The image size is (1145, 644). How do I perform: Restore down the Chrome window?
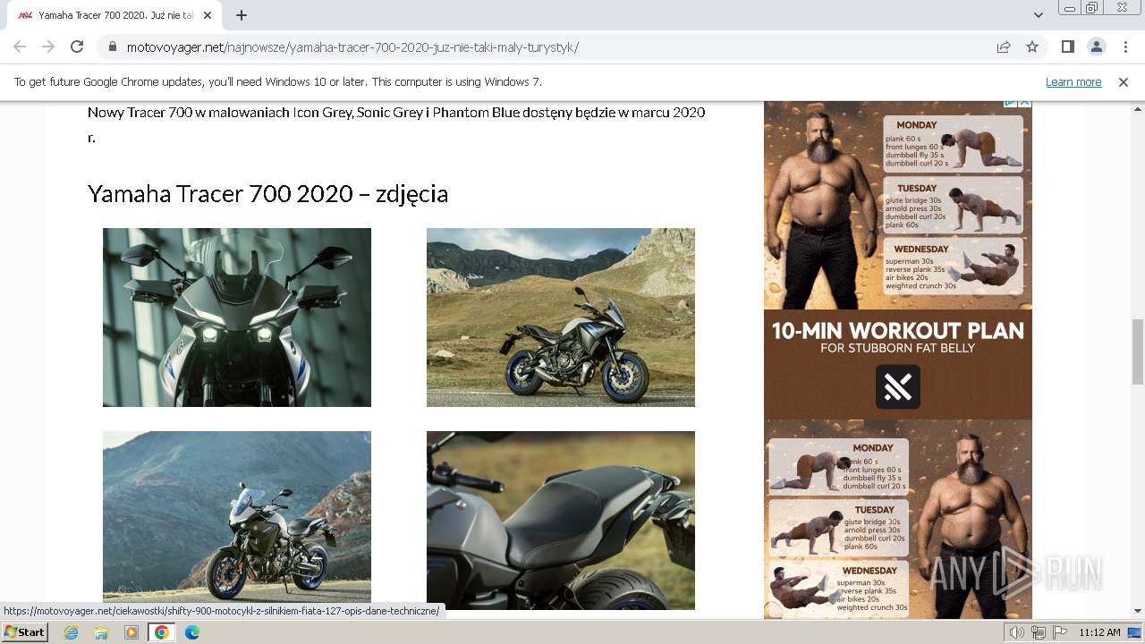pos(1092,8)
